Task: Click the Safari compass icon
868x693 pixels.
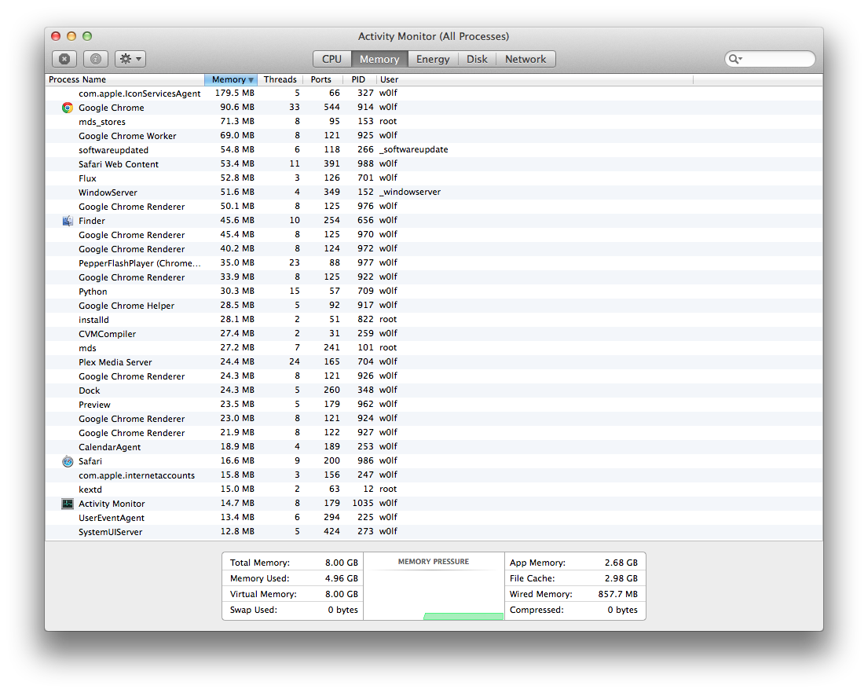Action: (x=68, y=462)
